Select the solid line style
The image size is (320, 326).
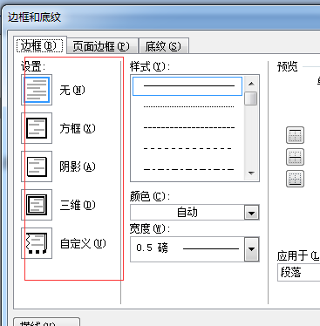187,86
